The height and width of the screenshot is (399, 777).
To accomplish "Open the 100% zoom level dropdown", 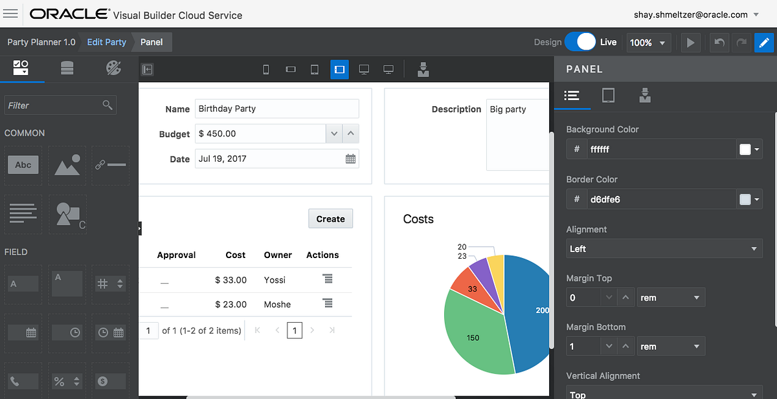I will click(x=647, y=42).
